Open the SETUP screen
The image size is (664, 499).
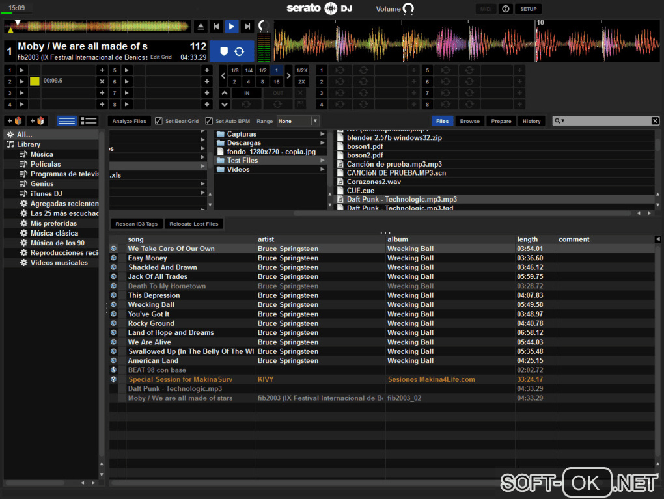click(528, 9)
